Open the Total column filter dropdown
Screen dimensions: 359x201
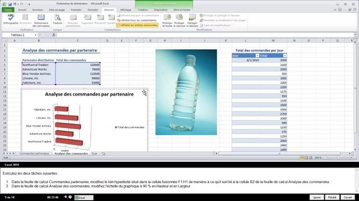coord(285,56)
